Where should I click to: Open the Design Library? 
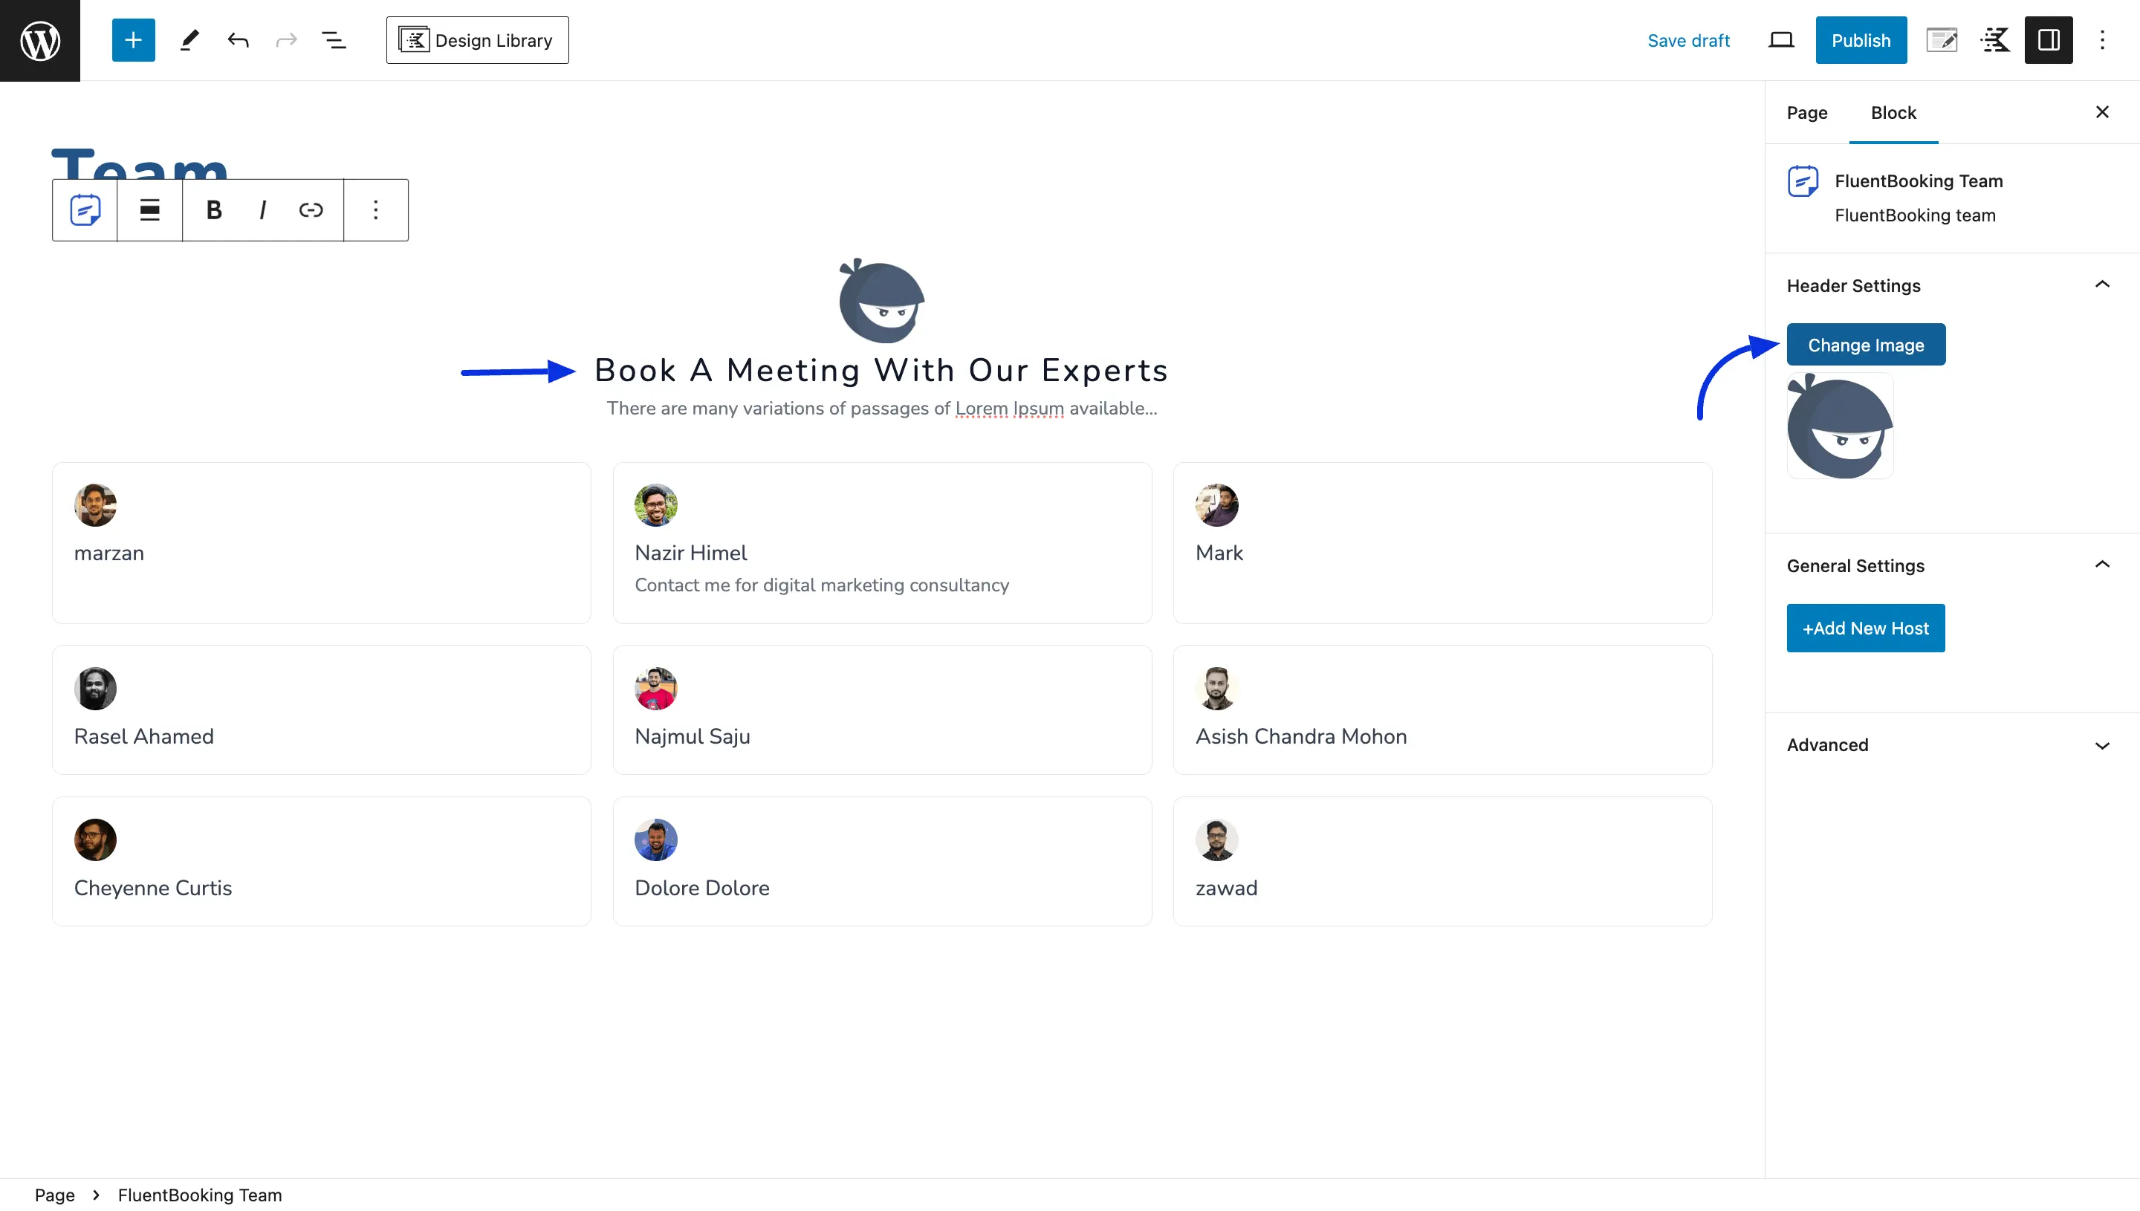coord(477,40)
